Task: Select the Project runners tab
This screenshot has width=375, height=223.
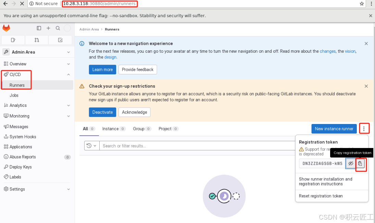Action: [x=168, y=129]
